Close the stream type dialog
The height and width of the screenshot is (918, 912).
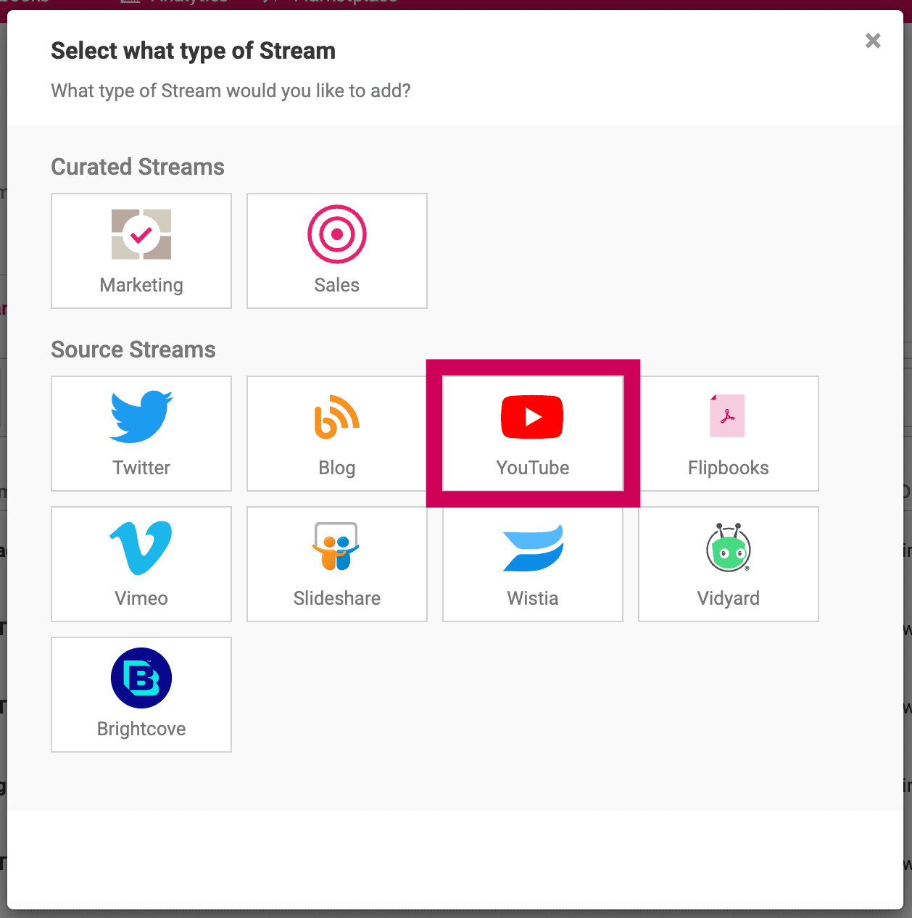873,41
